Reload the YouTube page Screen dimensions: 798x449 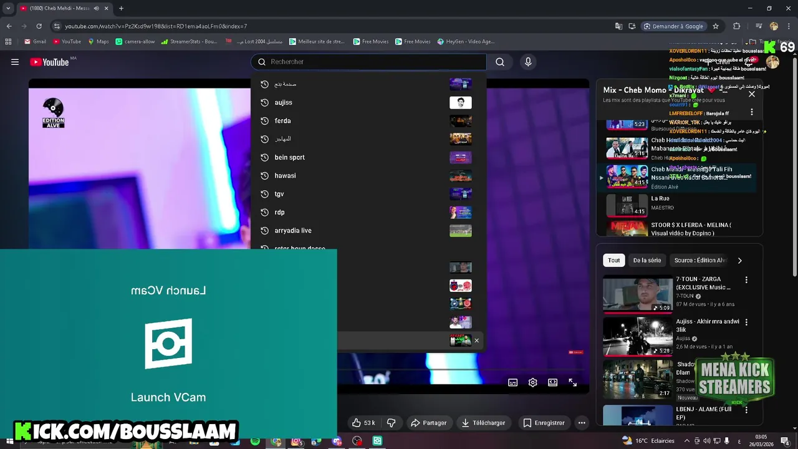tap(39, 26)
